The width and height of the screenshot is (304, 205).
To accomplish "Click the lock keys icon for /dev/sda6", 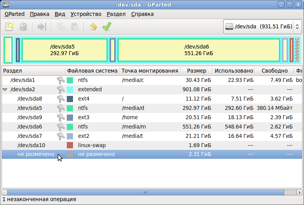I will (x=61, y=127).
